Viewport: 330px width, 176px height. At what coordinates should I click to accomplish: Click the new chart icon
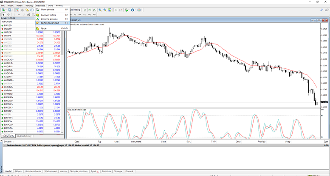(x=4, y=9)
